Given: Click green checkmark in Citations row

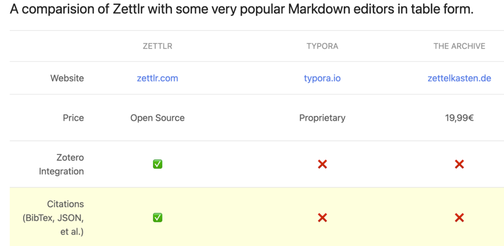Looking at the screenshot, I should pyautogui.click(x=157, y=217).
